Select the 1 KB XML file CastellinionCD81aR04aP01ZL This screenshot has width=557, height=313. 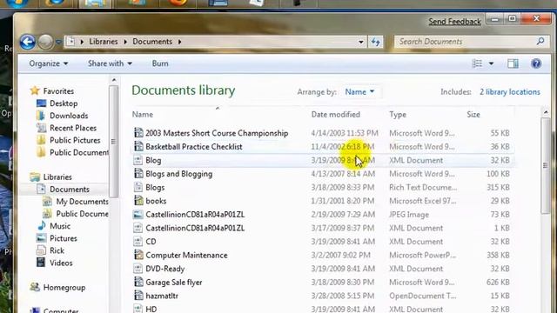(195, 228)
